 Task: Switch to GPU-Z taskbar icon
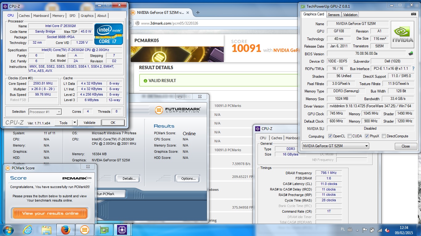(x=104, y=230)
